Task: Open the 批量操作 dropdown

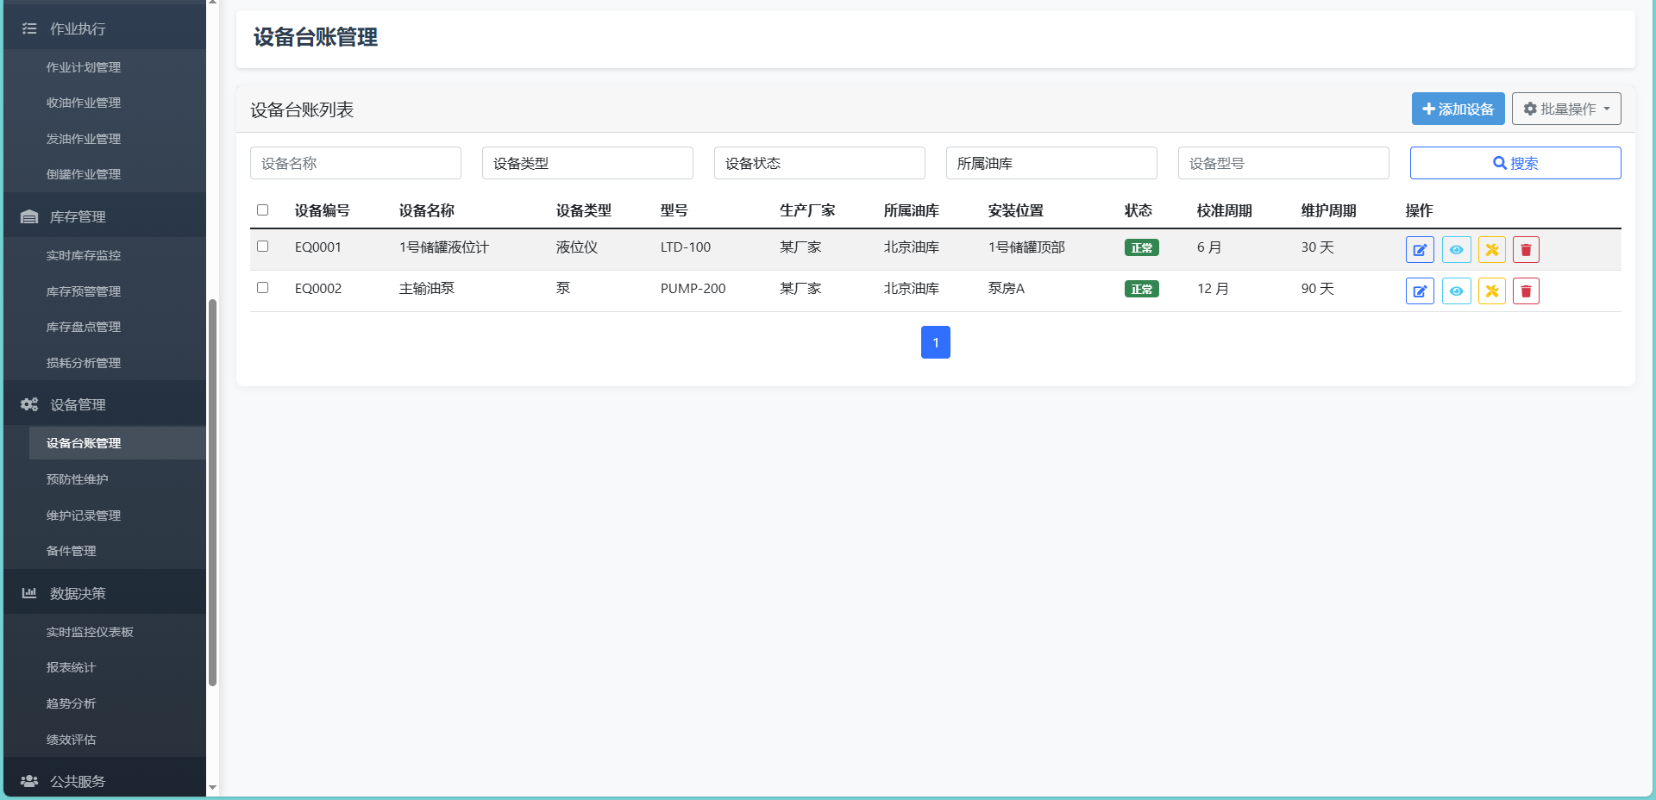Action: tap(1566, 109)
